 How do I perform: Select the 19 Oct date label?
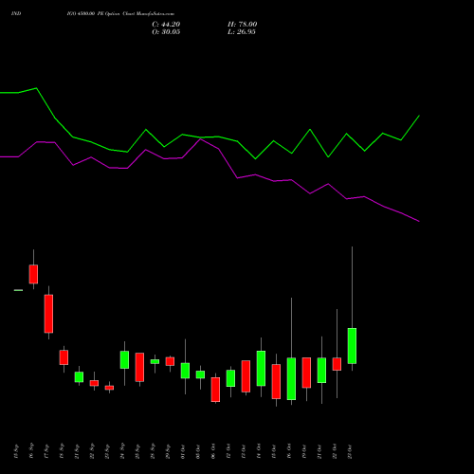pos(304,451)
